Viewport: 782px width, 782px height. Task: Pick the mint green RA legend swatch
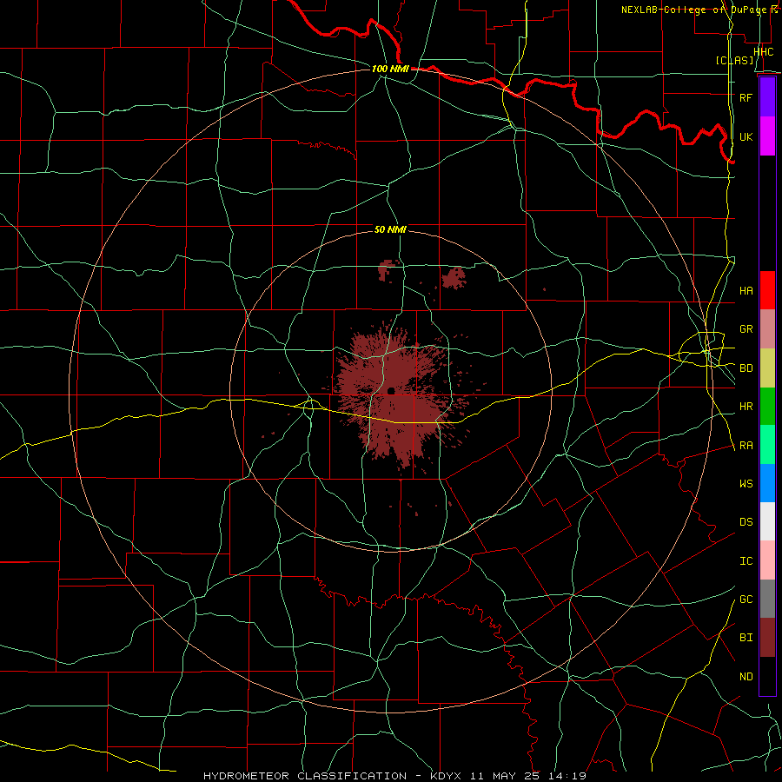pos(767,445)
